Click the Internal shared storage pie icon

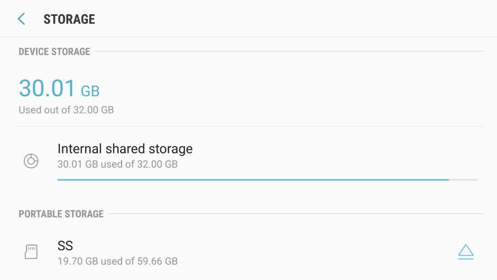(31, 161)
